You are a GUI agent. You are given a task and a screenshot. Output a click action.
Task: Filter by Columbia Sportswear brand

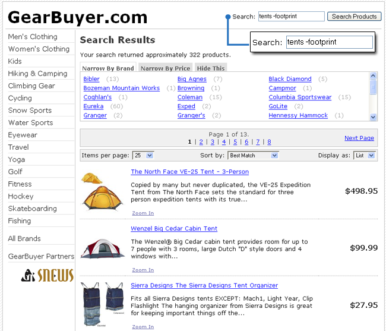pyautogui.click(x=300, y=97)
